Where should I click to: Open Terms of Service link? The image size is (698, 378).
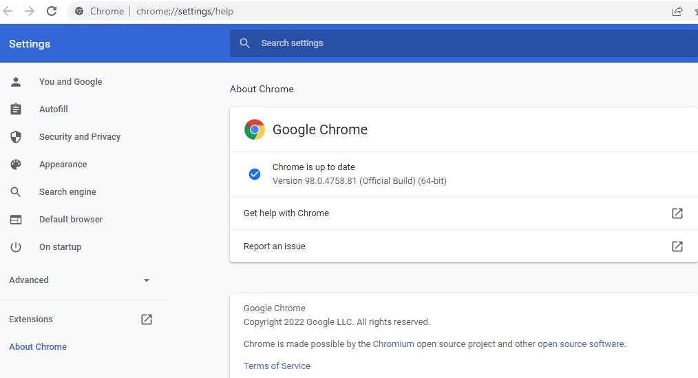[277, 366]
